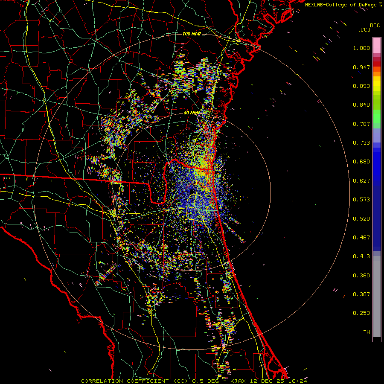Click the 0.307 scale value
This screenshot has width=384, height=384.
[x=361, y=294]
